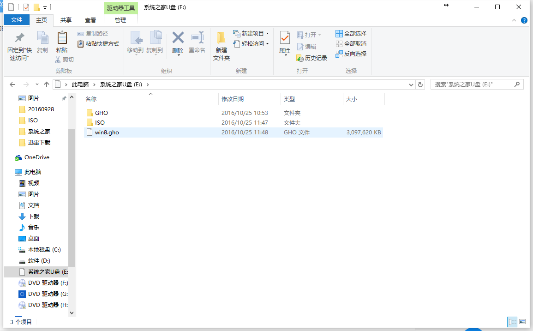Click the 固定到快速访问 pin icon
Image resolution: width=533 pixels, height=331 pixels.
18,44
